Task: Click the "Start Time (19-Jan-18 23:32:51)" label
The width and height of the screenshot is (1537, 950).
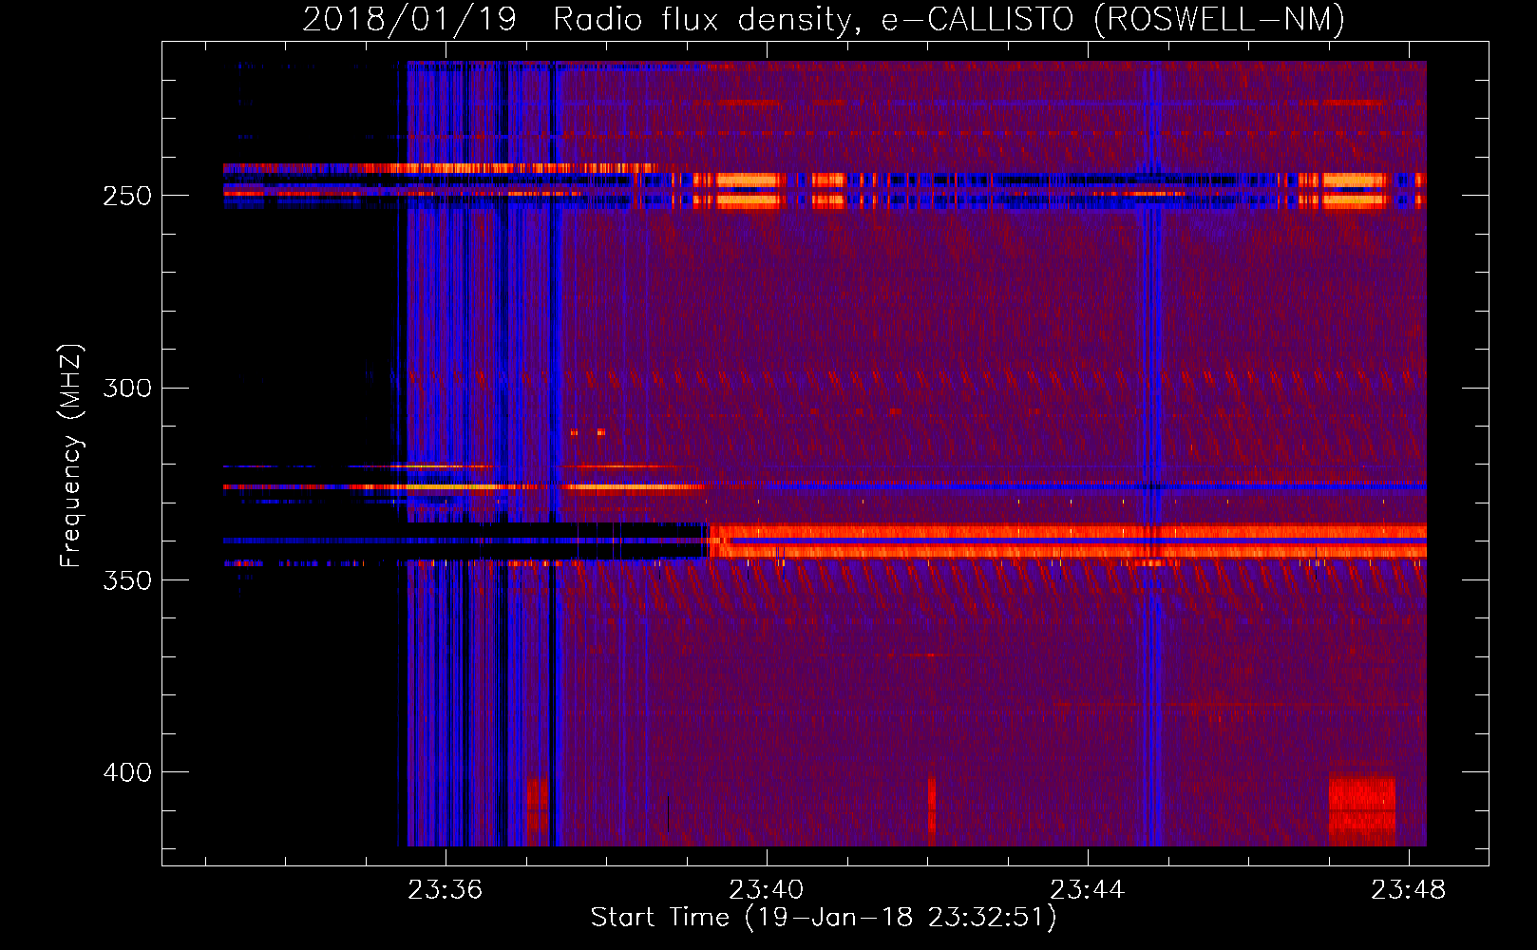Action: coord(824,918)
